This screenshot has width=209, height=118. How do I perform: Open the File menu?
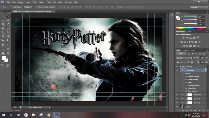8,2
